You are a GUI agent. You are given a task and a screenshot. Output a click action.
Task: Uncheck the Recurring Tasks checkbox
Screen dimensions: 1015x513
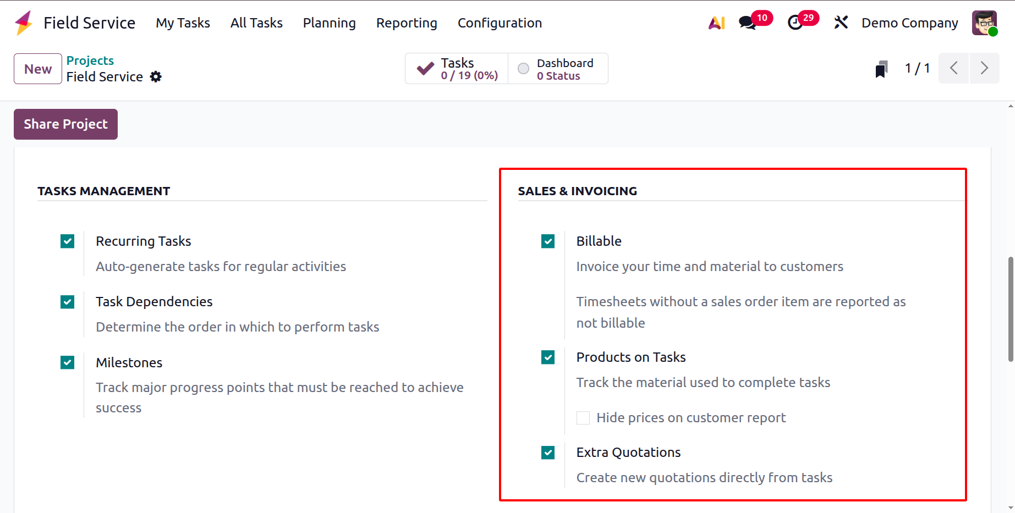68,241
